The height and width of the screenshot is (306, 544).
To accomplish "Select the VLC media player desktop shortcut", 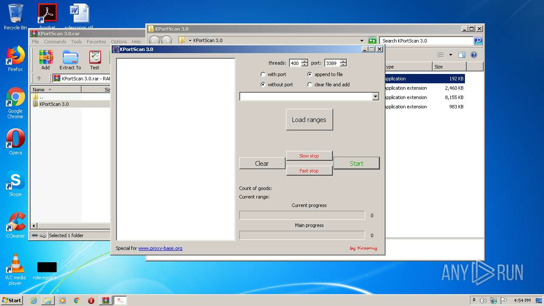I will point(15,269).
